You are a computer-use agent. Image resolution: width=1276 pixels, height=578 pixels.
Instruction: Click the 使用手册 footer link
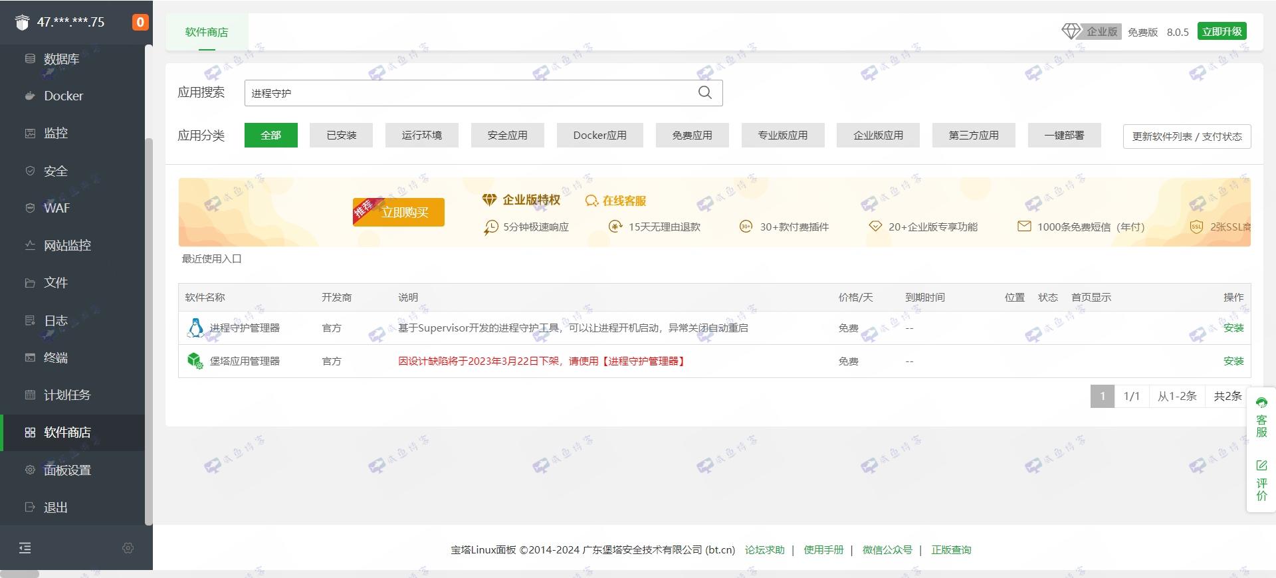coord(823,549)
